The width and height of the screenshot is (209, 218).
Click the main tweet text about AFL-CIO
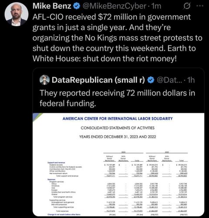(117, 37)
